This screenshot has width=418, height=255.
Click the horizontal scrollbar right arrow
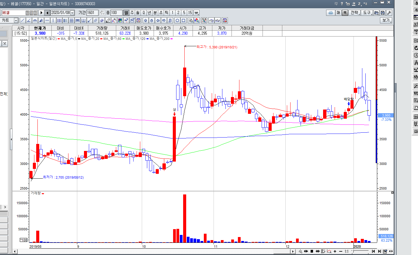coord(293,251)
